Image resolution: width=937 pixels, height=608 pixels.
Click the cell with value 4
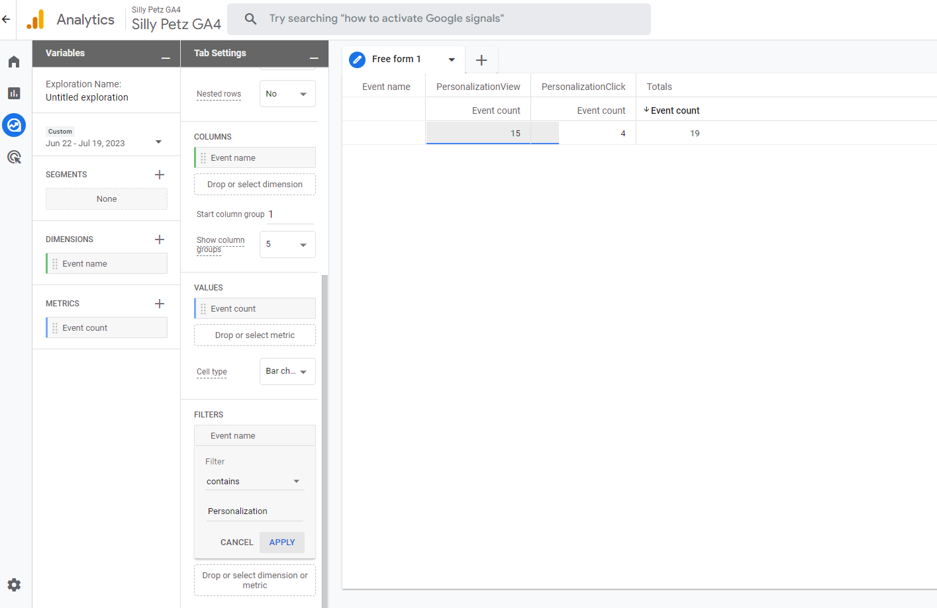click(583, 133)
